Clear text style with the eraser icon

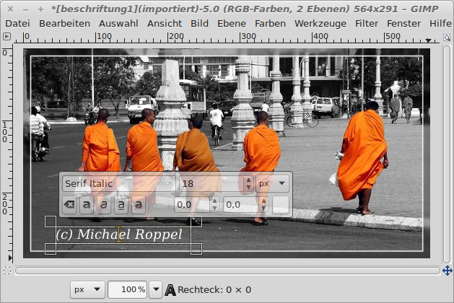(x=69, y=206)
